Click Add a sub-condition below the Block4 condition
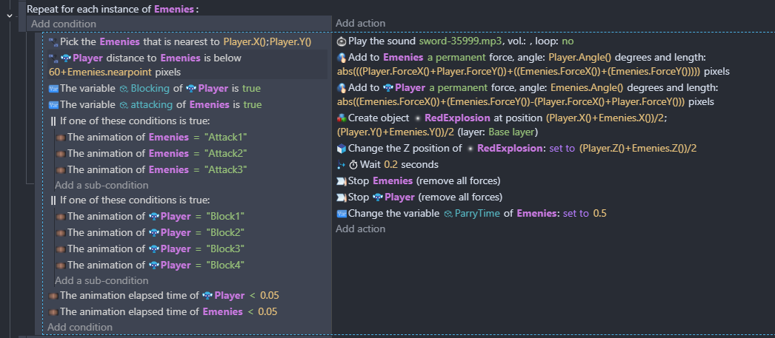This screenshot has width=775, height=338. (102, 280)
